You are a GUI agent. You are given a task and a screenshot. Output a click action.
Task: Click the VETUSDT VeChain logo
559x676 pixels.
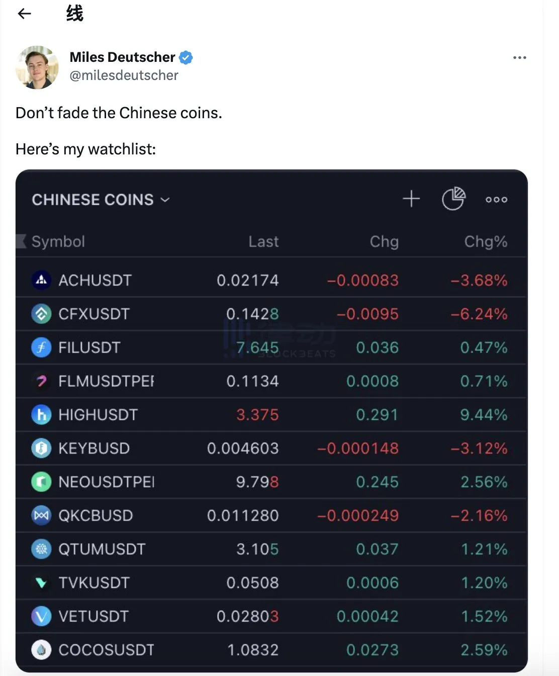pos(41,616)
